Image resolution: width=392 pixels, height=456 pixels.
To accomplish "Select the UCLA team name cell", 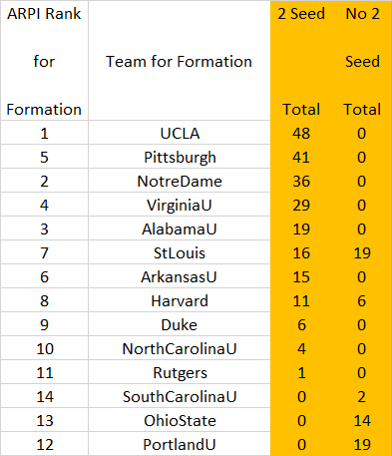I will coord(180,133).
